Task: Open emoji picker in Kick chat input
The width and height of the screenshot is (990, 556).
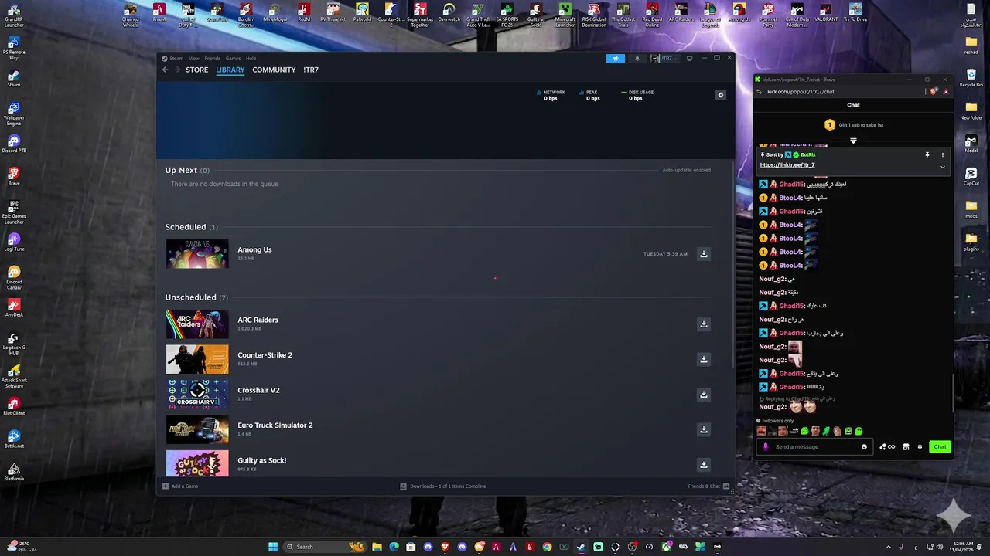Action: [864, 446]
